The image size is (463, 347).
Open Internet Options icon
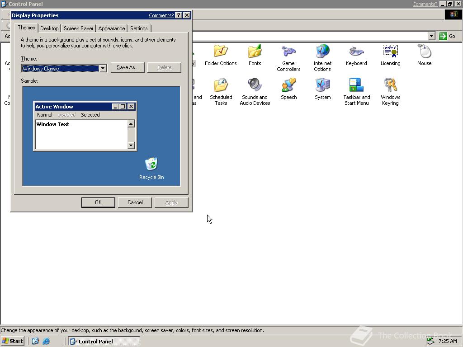[x=322, y=58]
